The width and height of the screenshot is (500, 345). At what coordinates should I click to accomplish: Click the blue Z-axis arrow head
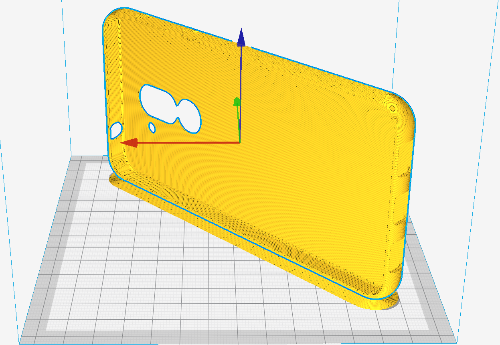(x=241, y=38)
